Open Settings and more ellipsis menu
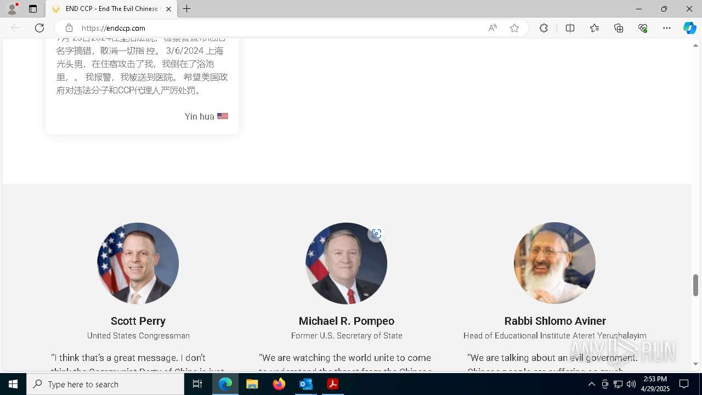Screen dimensions: 702x395 point(667,28)
